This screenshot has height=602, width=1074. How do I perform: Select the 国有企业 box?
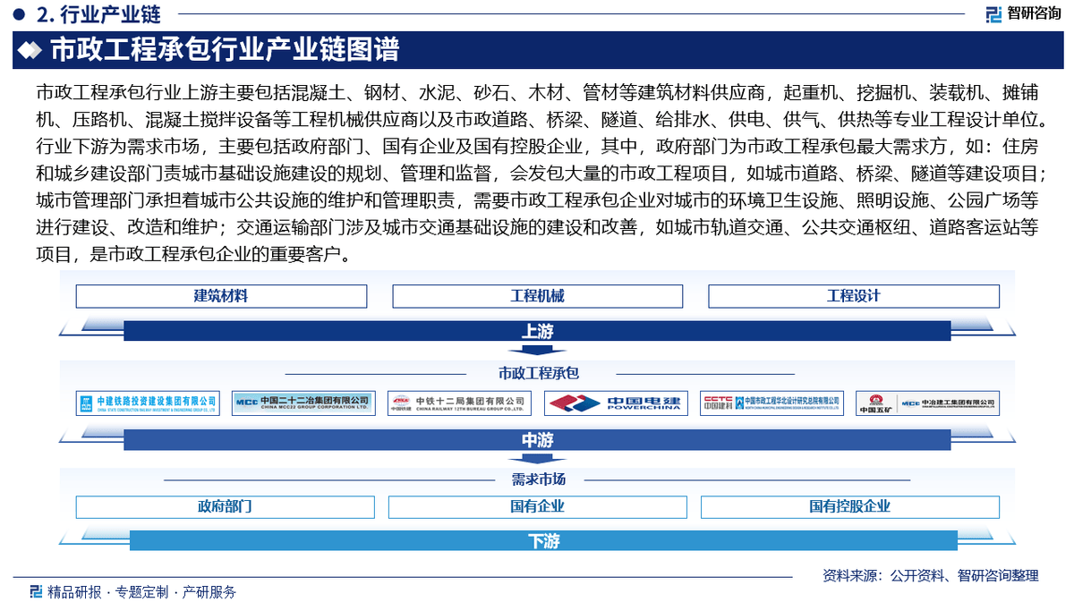click(x=537, y=506)
